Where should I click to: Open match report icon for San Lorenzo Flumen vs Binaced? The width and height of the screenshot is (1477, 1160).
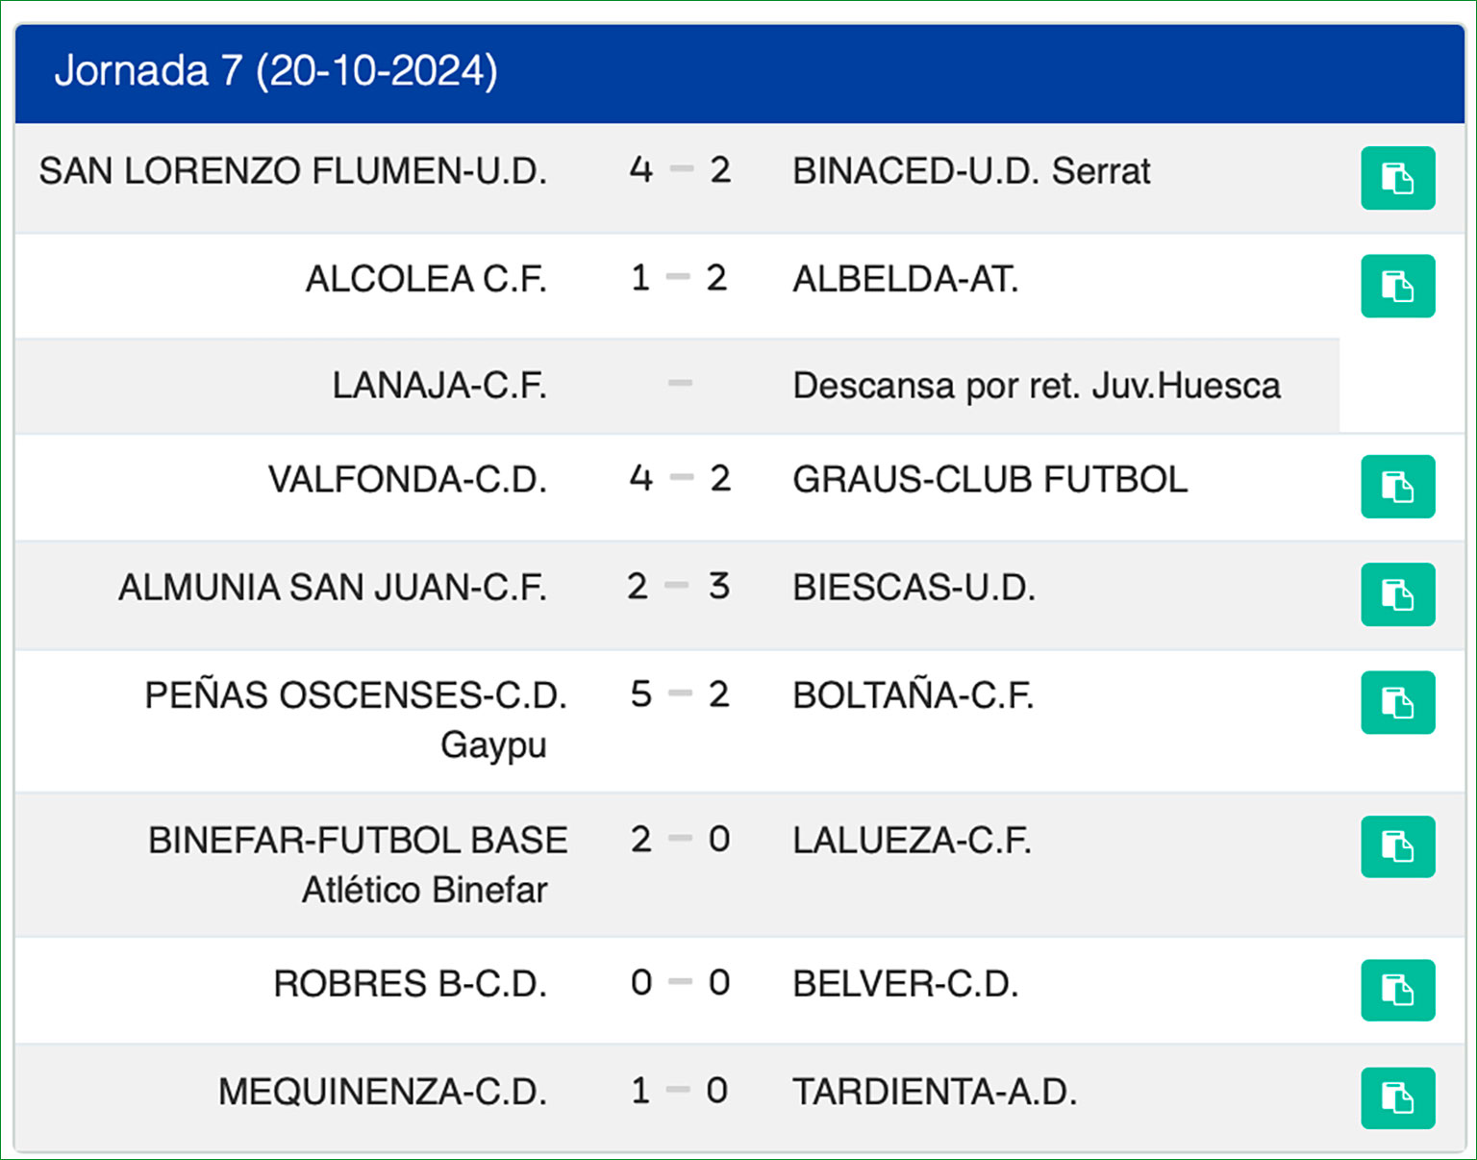[1397, 178]
